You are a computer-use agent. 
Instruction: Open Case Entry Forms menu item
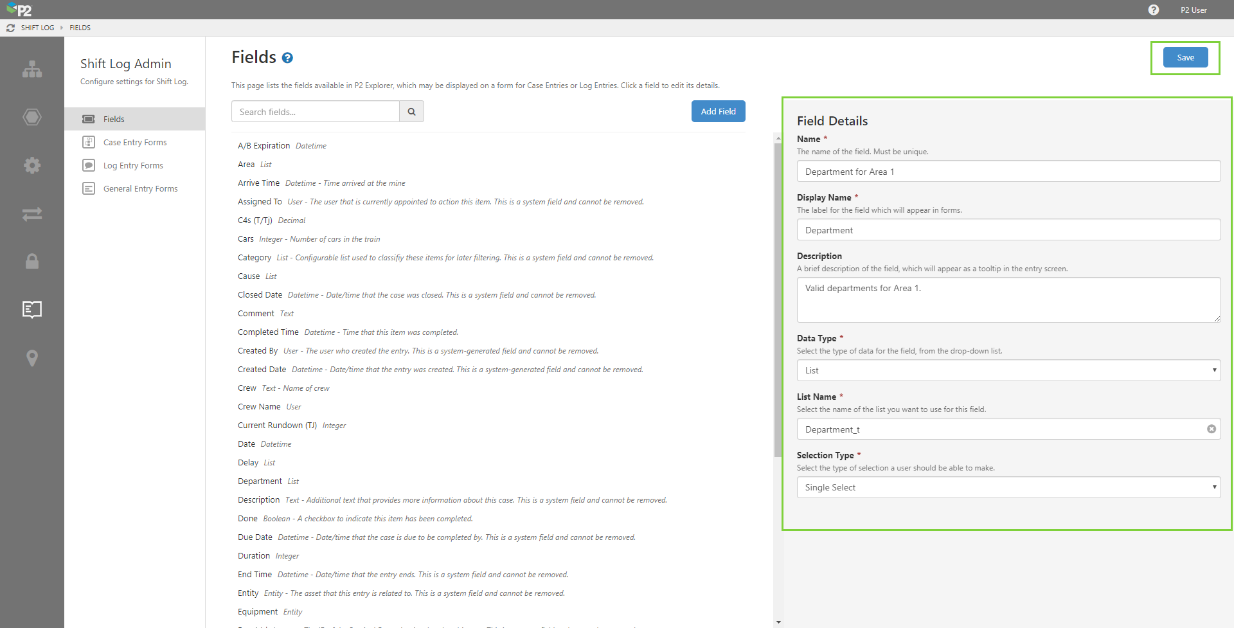point(135,143)
